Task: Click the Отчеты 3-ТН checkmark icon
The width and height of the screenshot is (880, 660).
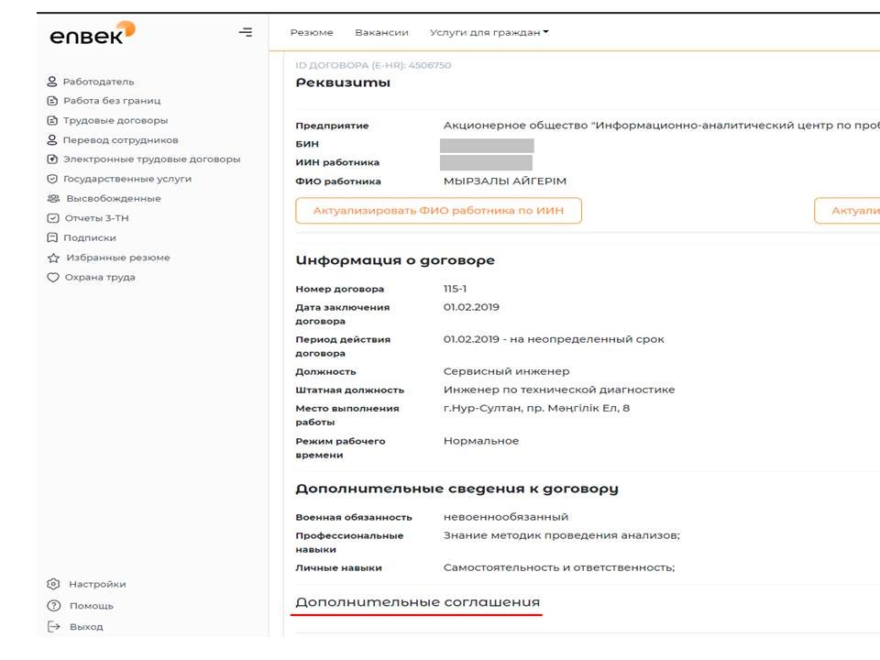Action: click(53, 218)
